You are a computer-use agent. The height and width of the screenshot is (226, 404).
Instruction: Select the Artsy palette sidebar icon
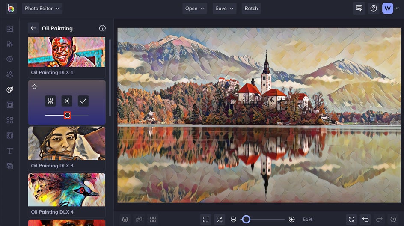click(x=10, y=90)
